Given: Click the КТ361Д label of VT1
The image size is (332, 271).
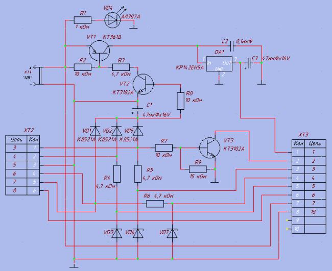Looking at the screenshot, I should click(x=112, y=37).
